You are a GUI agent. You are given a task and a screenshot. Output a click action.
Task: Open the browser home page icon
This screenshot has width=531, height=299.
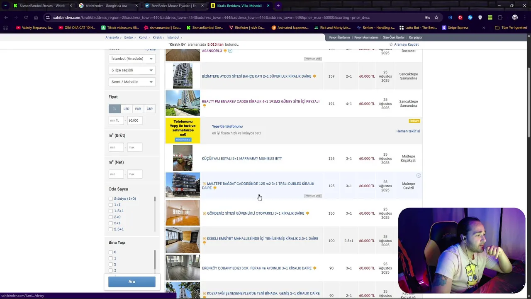click(x=36, y=17)
